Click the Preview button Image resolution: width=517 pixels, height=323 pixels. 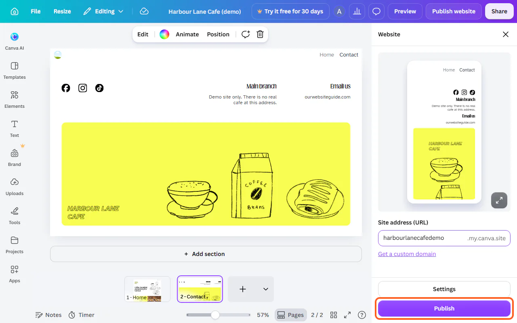405,11
